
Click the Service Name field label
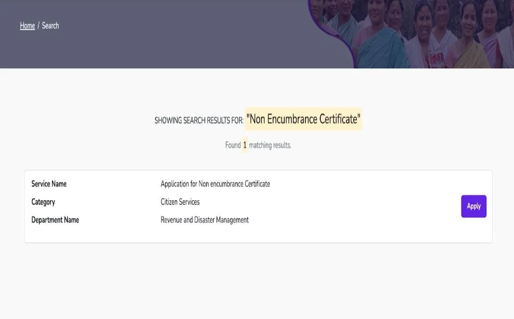click(x=49, y=184)
